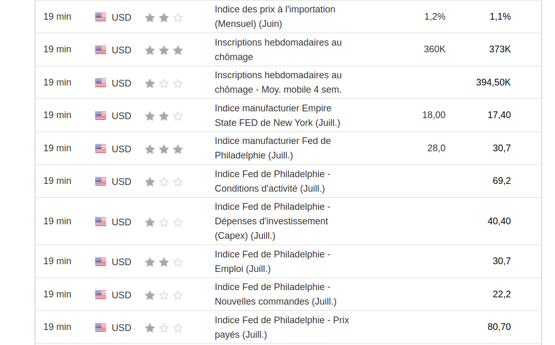Screen dimensions: 555x345
Task: Open Inscriptions hebdomadaires au chômage event
Action: [278, 50]
